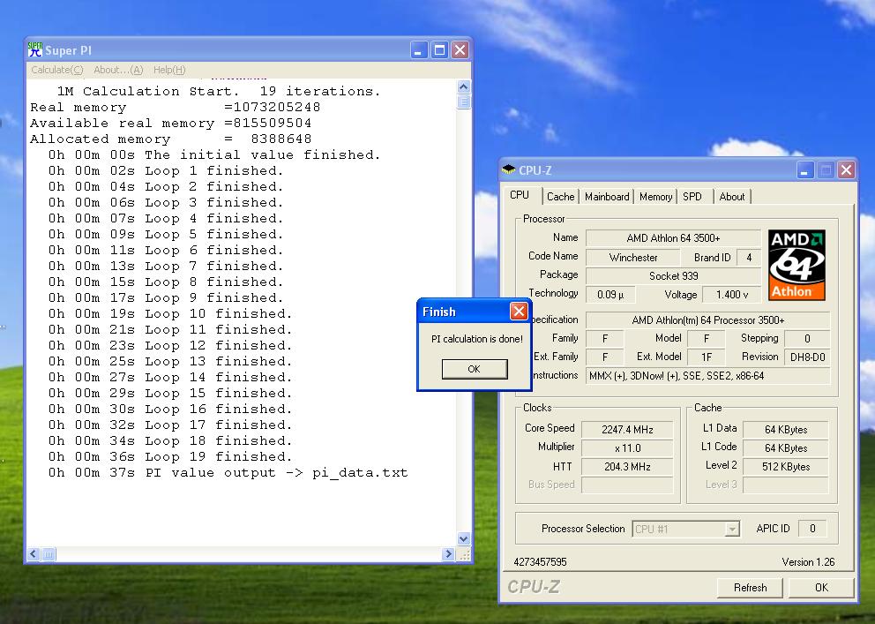This screenshot has height=624, width=875.
Task: Open the About menu in Super PI
Action: pos(117,71)
